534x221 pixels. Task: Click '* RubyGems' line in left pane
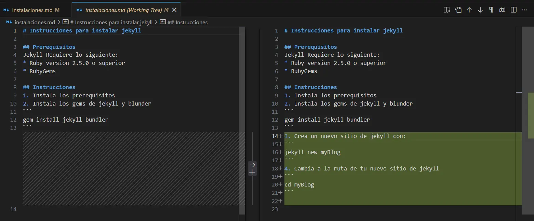[39, 71]
